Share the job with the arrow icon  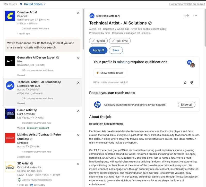(x=186, y=16)
